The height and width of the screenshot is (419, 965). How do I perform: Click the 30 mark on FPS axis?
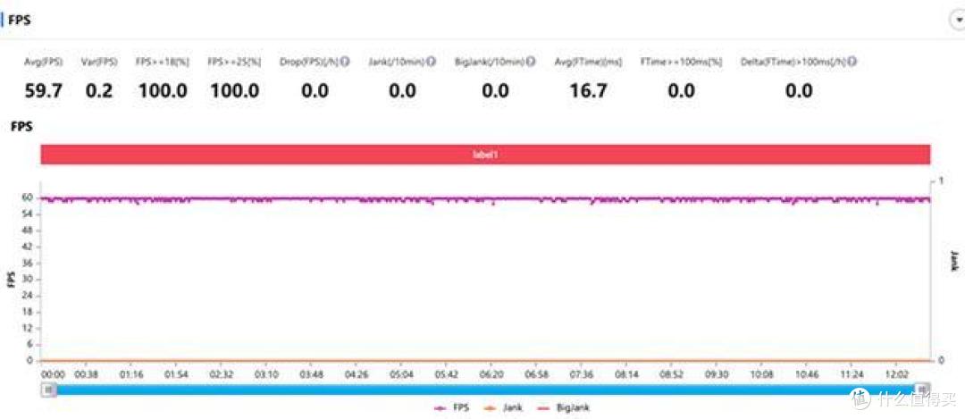tap(29, 279)
